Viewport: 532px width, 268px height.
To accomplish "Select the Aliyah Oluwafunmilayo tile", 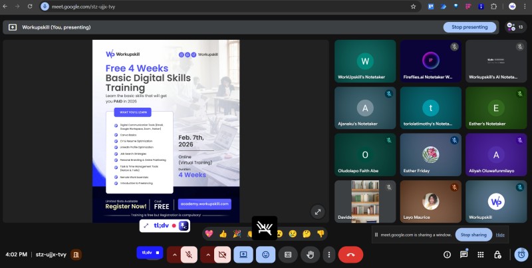I will point(496,155).
